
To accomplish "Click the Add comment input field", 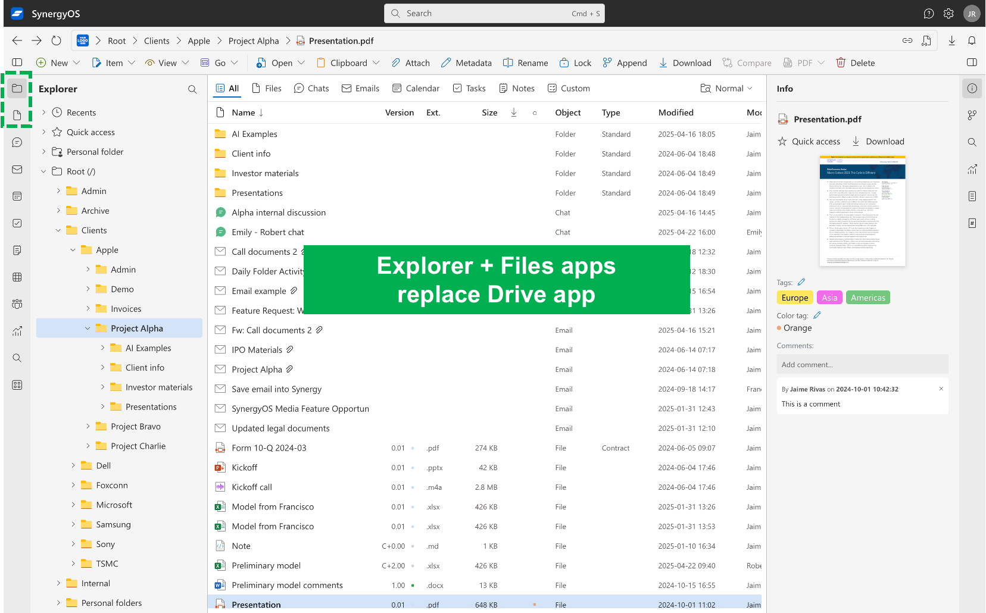I will click(862, 364).
